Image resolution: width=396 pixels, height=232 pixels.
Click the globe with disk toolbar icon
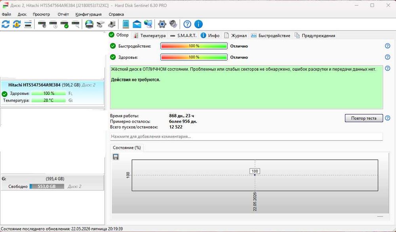[89, 24]
